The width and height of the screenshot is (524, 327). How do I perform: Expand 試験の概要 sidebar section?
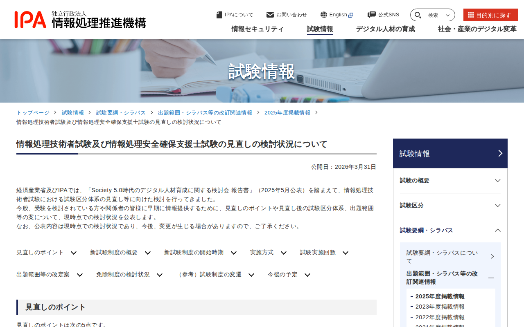[450, 181]
